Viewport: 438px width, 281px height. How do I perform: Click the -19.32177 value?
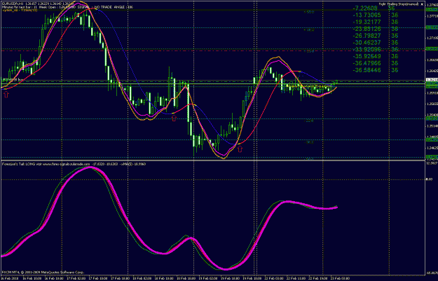(x=367, y=22)
